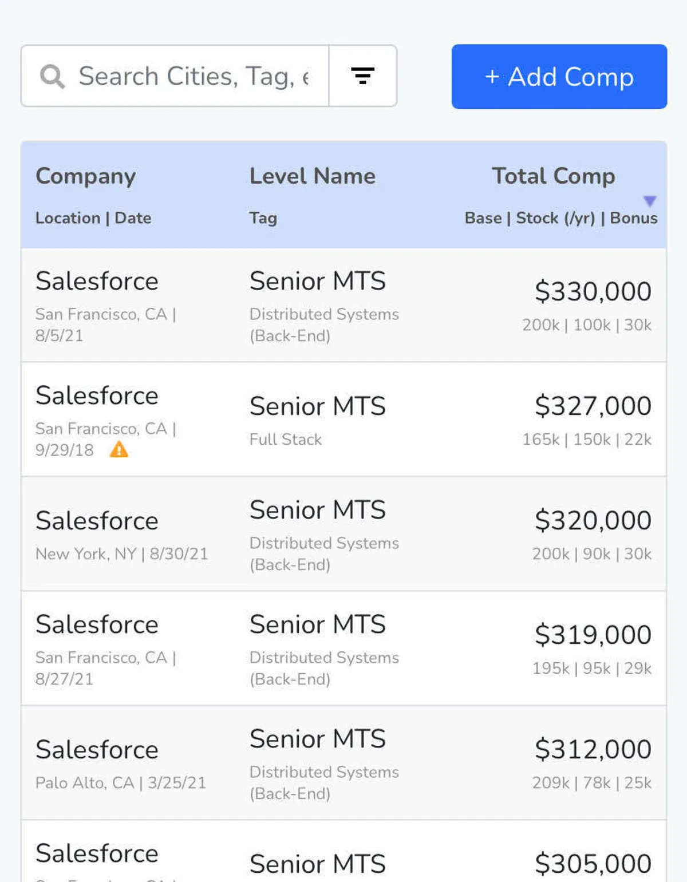687x882 pixels.
Task: Sort by the Company column header
Action: coord(86,176)
